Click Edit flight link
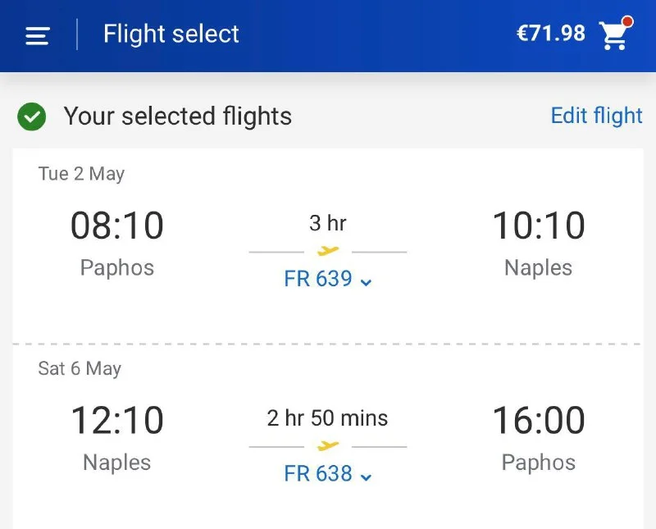 596,116
